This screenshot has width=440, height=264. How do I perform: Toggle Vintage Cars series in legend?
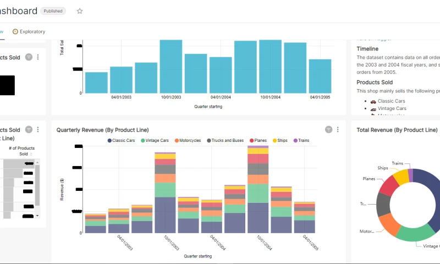click(x=157, y=141)
